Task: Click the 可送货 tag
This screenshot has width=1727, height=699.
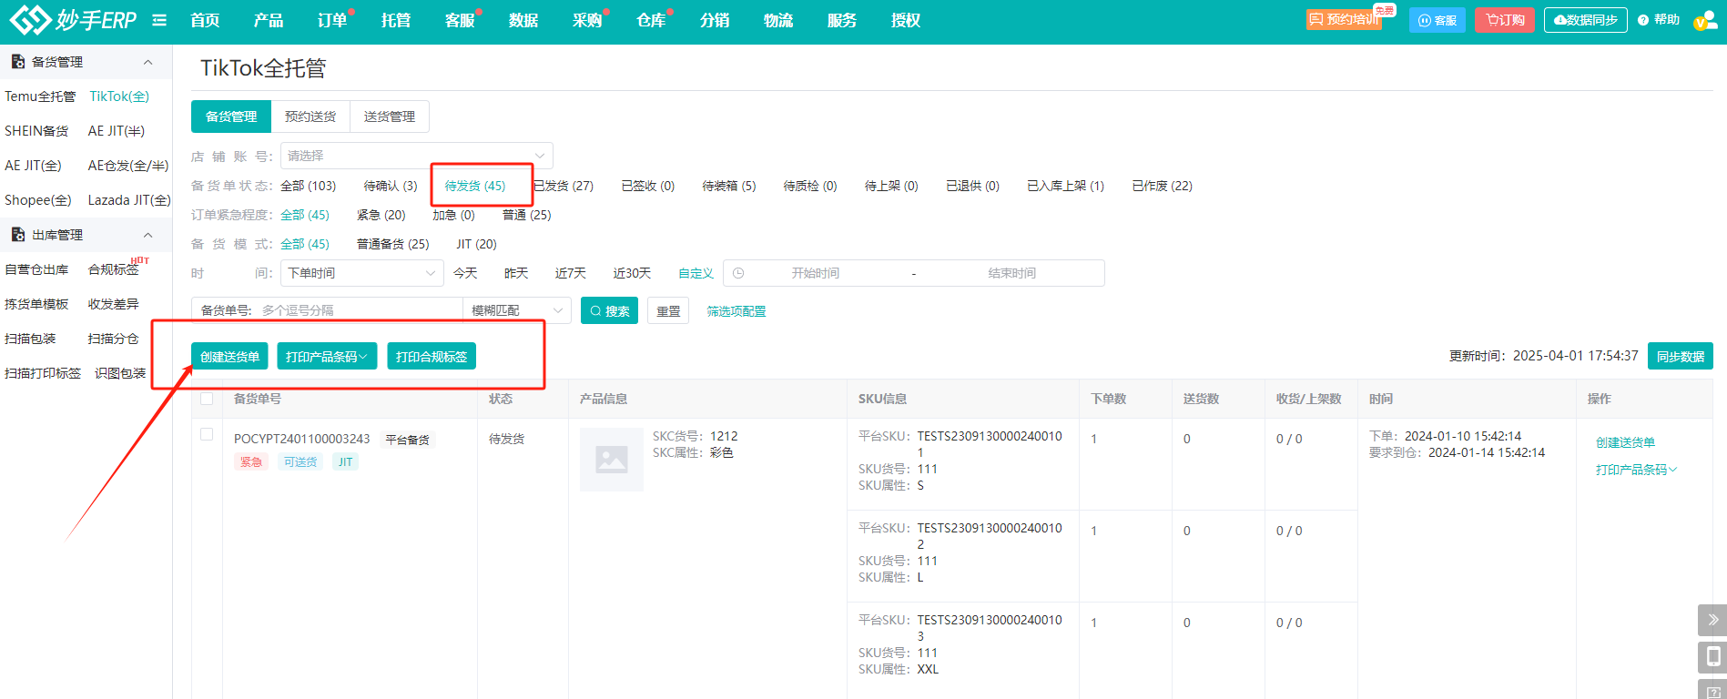Action: click(300, 461)
